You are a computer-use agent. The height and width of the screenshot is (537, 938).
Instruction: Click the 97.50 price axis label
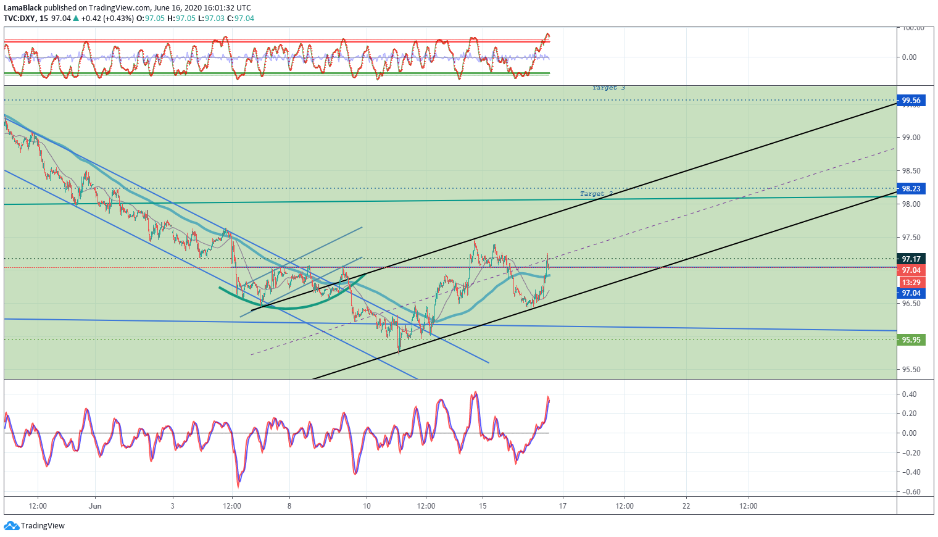click(x=911, y=238)
